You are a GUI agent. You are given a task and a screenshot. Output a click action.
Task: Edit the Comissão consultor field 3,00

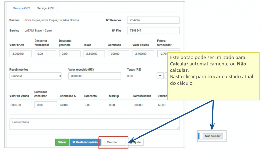(46, 105)
